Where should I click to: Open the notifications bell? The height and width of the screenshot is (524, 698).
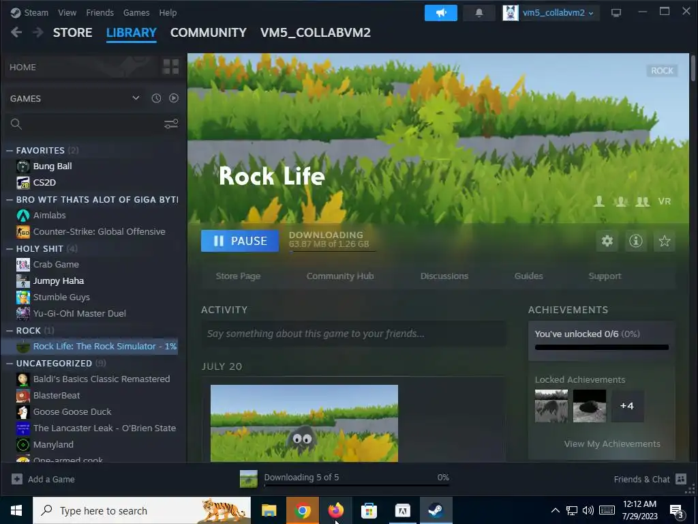tap(479, 13)
